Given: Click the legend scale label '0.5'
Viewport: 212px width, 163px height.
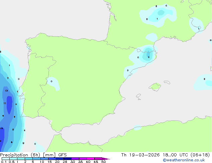Looking at the screenshot, I should coord(12,162).
